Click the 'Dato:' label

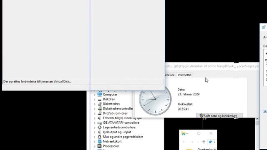[181, 90]
